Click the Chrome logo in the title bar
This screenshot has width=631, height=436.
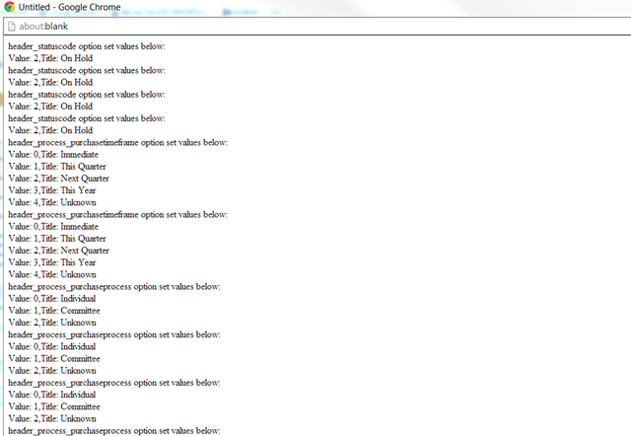(x=10, y=8)
